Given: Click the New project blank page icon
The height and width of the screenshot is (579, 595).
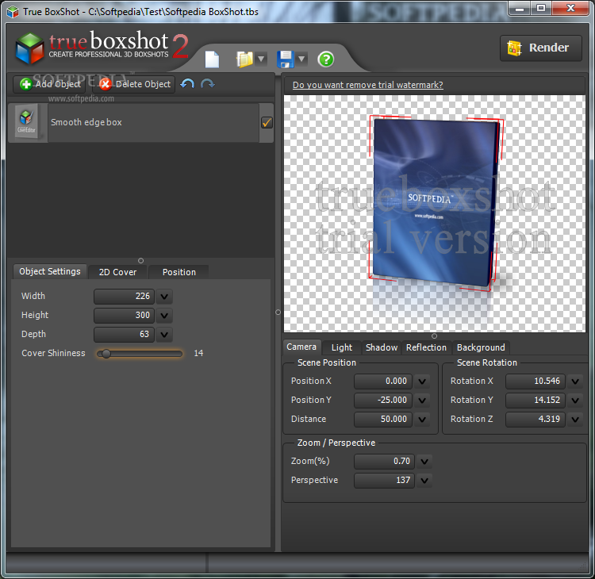Looking at the screenshot, I should click(x=212, y=59).
